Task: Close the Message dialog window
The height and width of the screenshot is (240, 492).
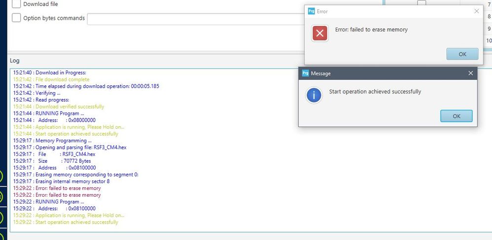Action: pyautogui.click(x=470, y=73)
